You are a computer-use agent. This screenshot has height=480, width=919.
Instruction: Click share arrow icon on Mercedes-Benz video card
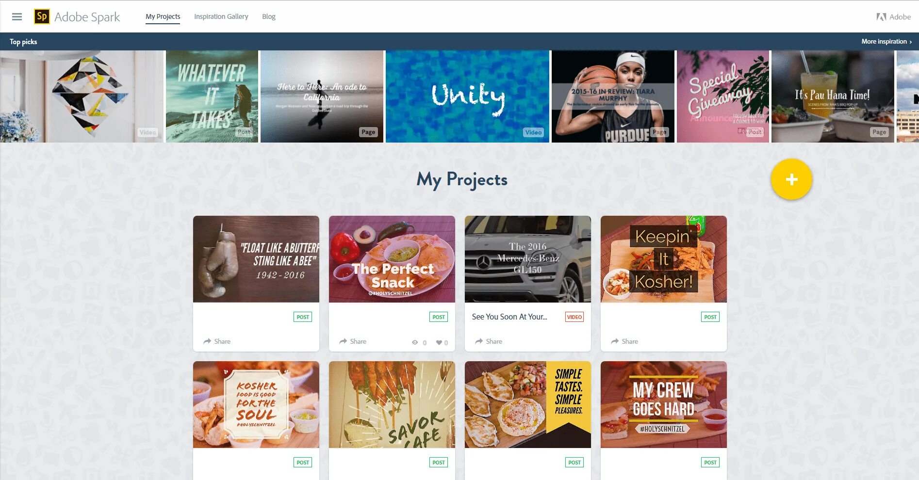point(479,341)
